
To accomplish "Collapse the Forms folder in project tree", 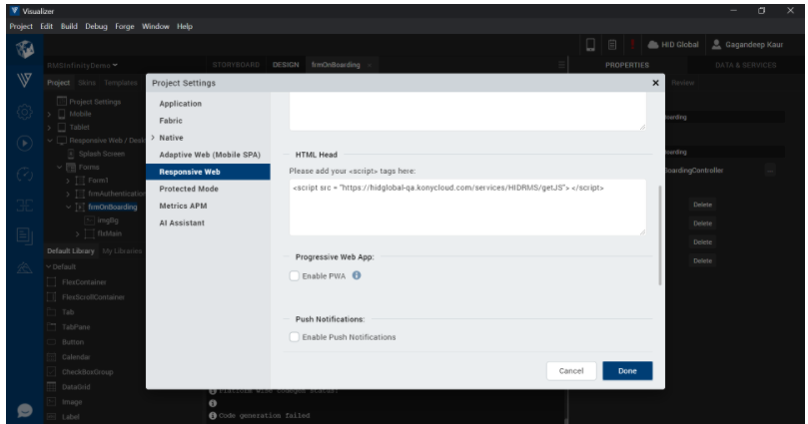I will (59, 168).
